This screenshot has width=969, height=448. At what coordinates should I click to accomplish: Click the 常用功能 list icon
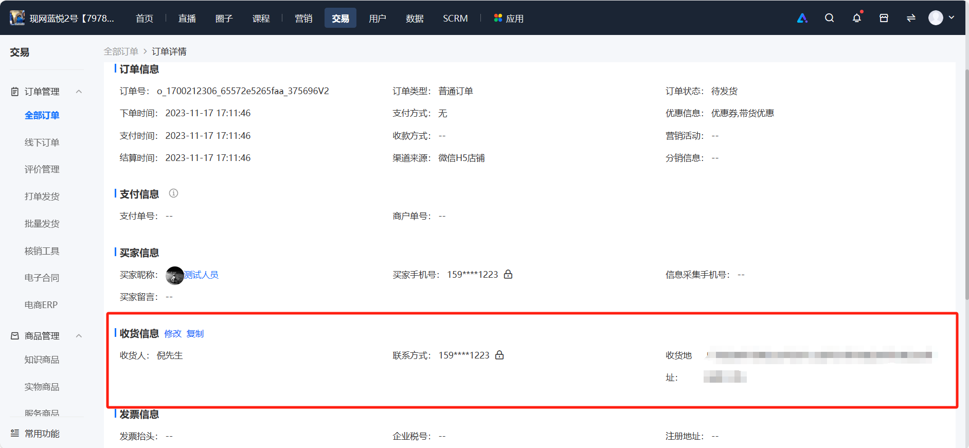pos(15,433)
